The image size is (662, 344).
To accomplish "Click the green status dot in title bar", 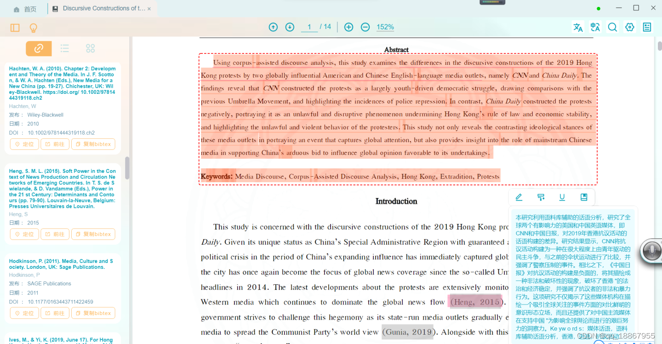I will [x=598, y=9].
